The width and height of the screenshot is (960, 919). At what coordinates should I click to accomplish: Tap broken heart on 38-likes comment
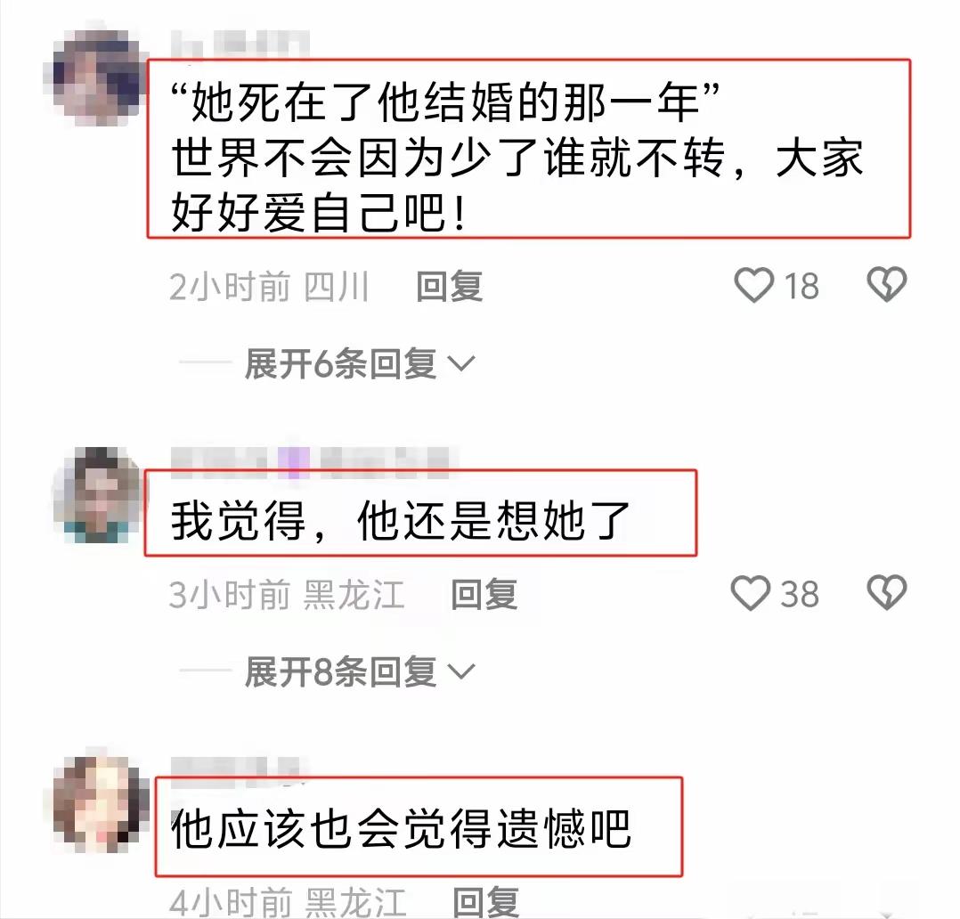887,593
